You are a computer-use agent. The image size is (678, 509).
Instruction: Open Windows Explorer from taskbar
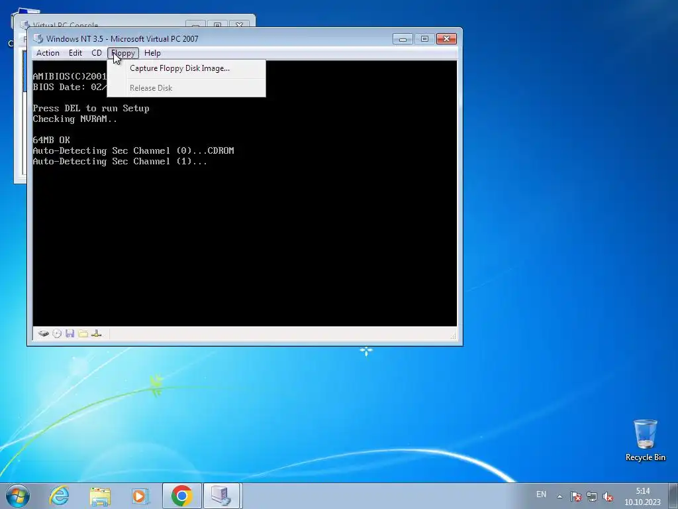[x=100, y=496]
